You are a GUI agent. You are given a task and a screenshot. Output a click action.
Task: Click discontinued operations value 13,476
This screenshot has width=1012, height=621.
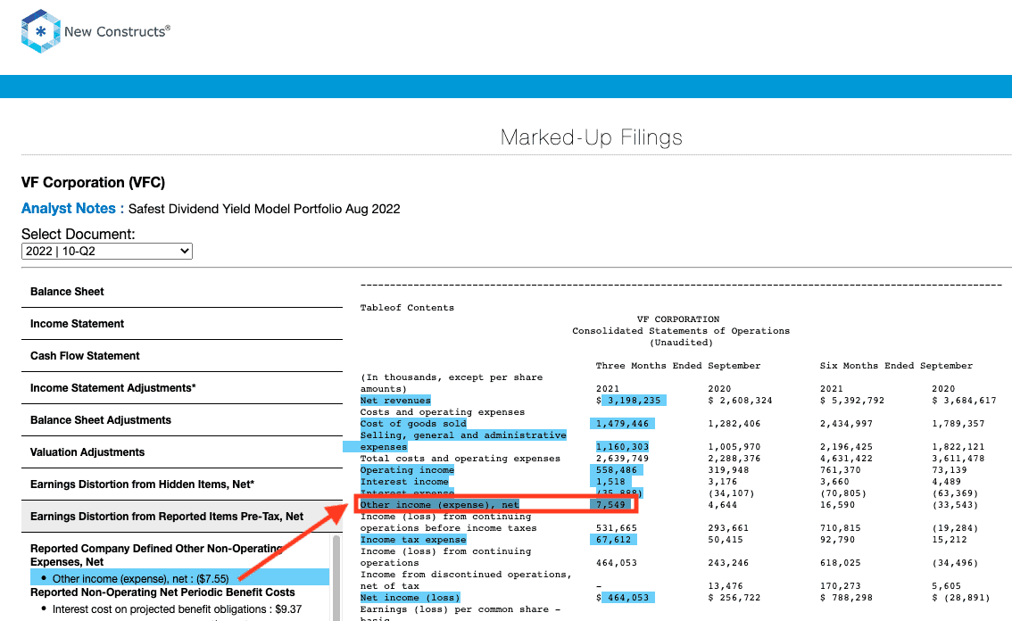click(726, 586)
